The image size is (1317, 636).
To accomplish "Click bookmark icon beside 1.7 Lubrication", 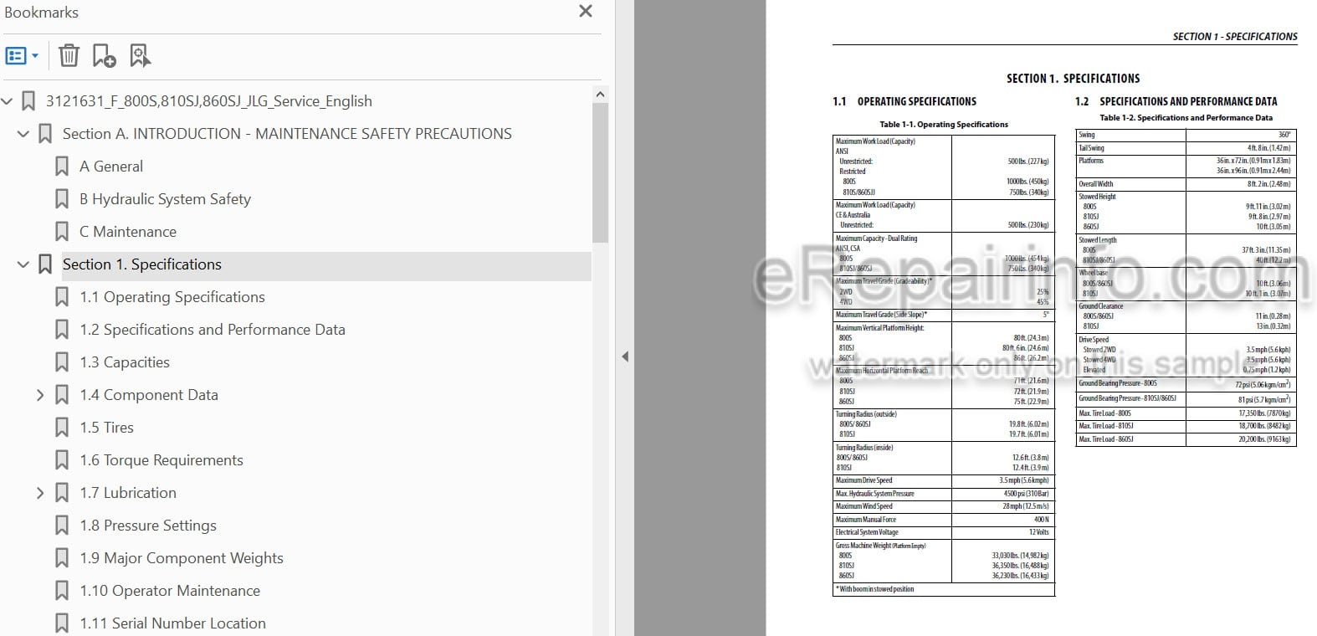I will 62,493.
